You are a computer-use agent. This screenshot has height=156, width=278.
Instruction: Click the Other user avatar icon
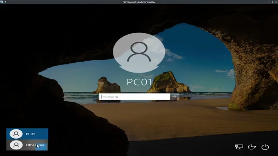[x=16, y=145]
